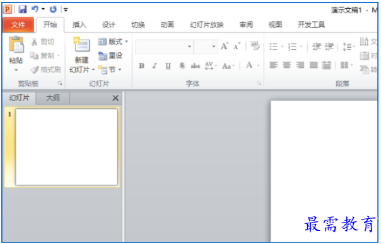Select the 幻灯片 (Slides) pane tab

pos(19,98)
